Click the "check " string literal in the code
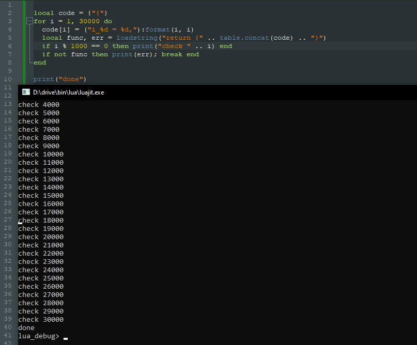417x345 pixels. click(175, 46)
